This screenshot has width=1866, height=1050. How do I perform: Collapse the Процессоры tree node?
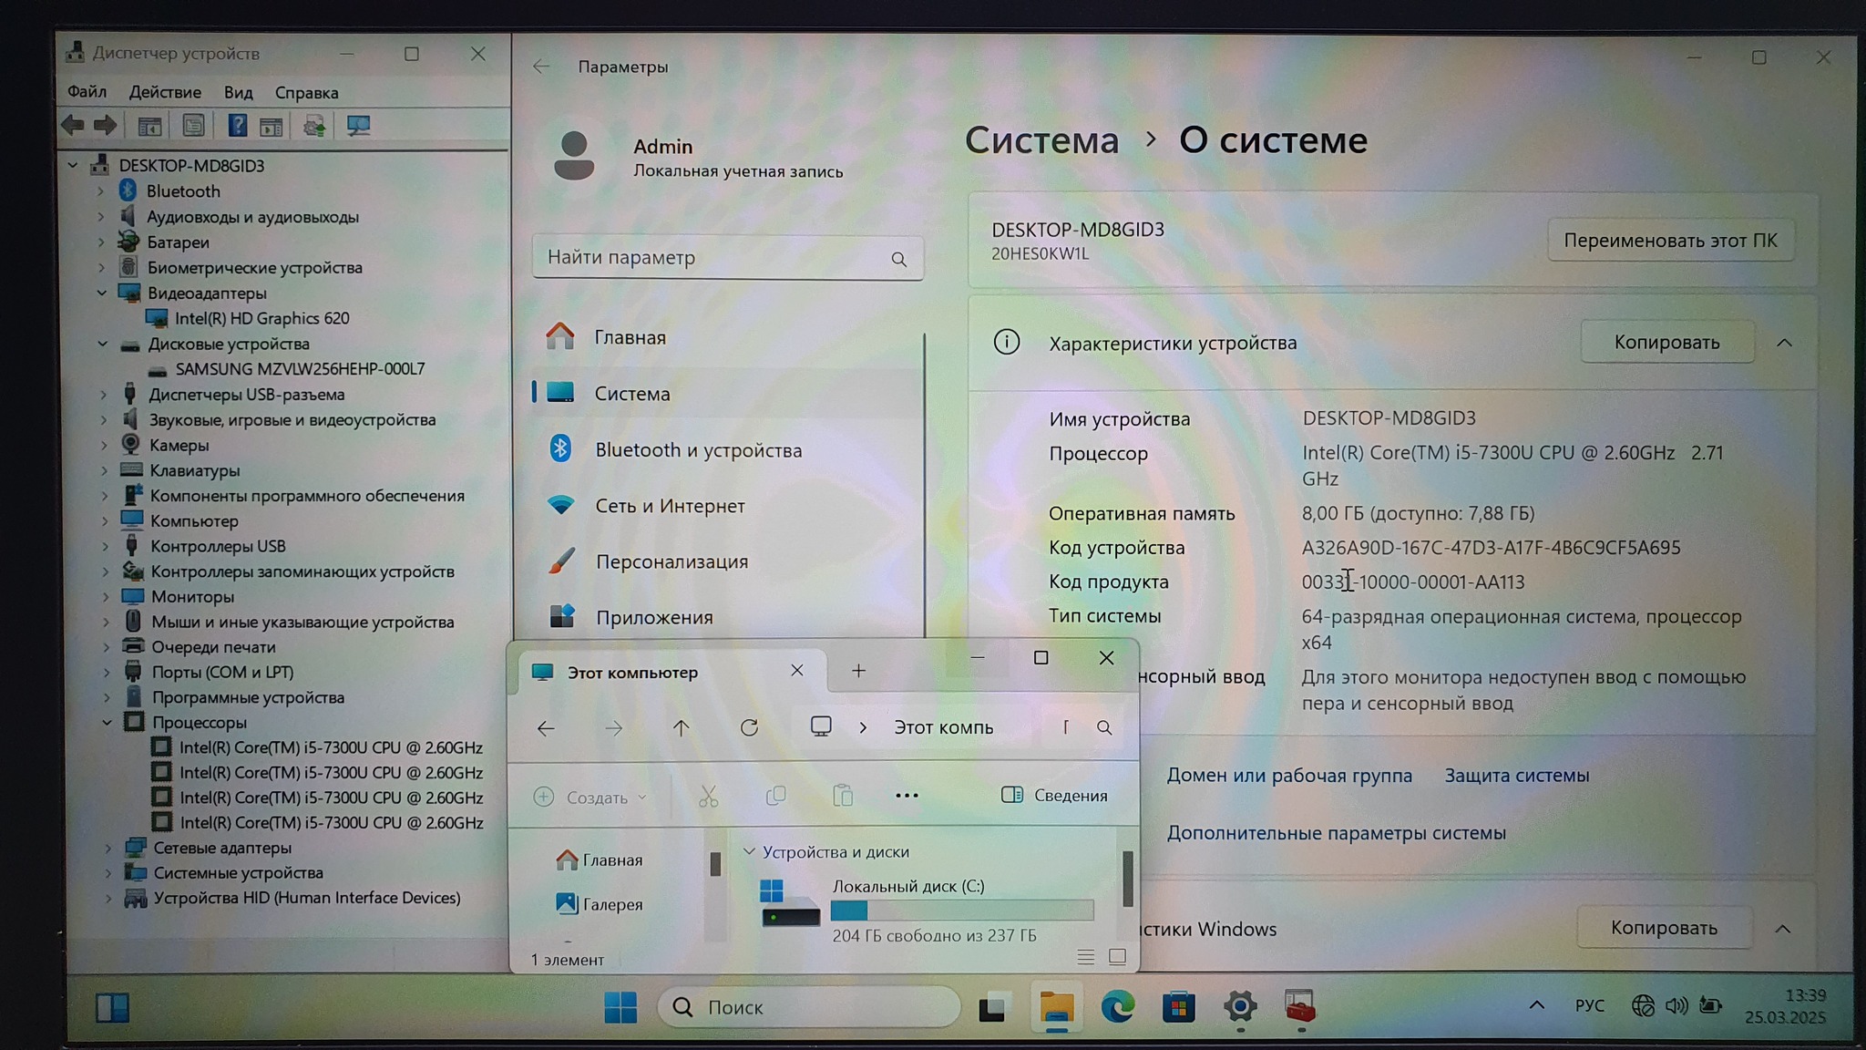[x=107, y=722]
